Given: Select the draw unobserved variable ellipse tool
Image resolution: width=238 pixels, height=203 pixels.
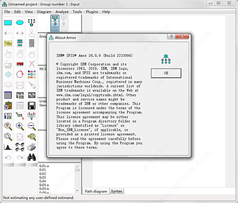Looking at the screenshot, I should (20, 23).
